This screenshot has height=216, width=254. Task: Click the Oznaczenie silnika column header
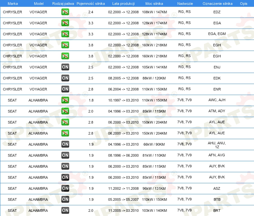(x=218, y=4)
